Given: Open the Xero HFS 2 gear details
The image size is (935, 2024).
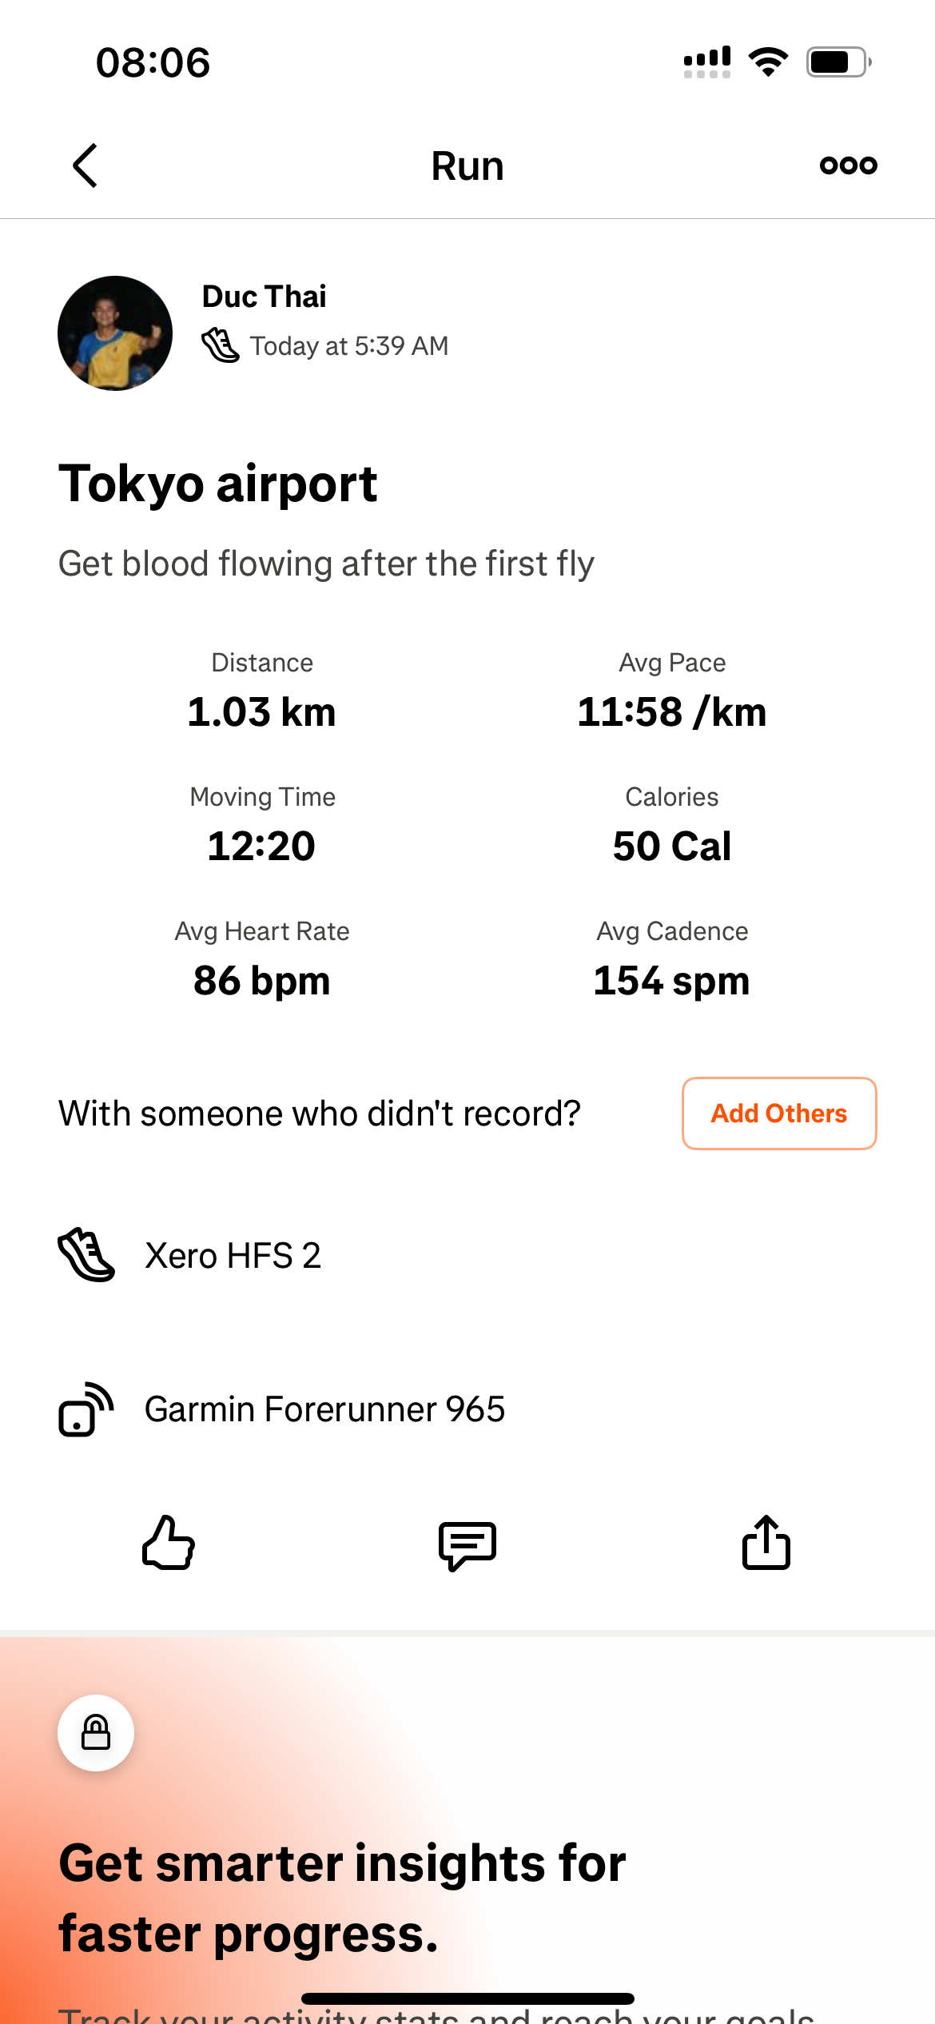Looking at the screenshot, I should pos(233,1256).
